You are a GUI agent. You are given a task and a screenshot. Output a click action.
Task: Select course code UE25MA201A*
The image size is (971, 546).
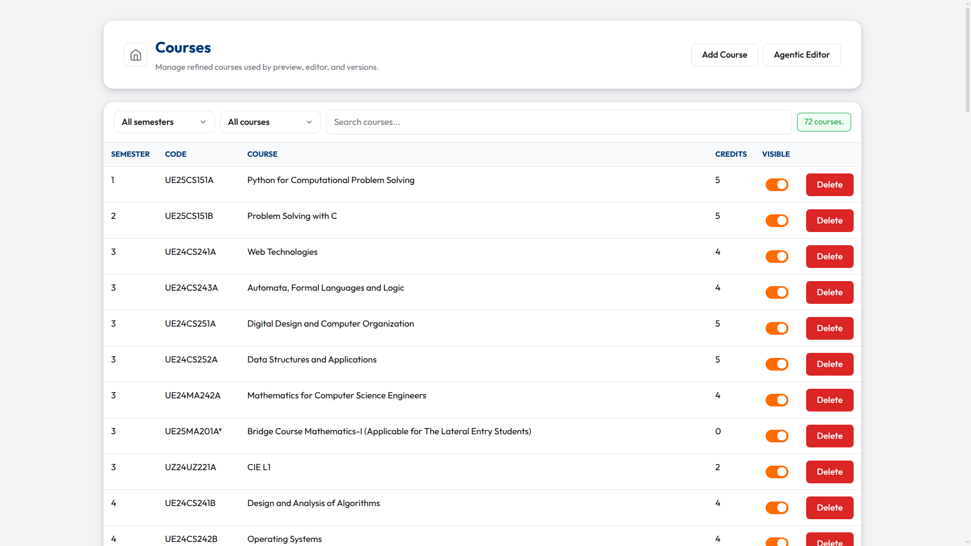(x=193, y=431)
